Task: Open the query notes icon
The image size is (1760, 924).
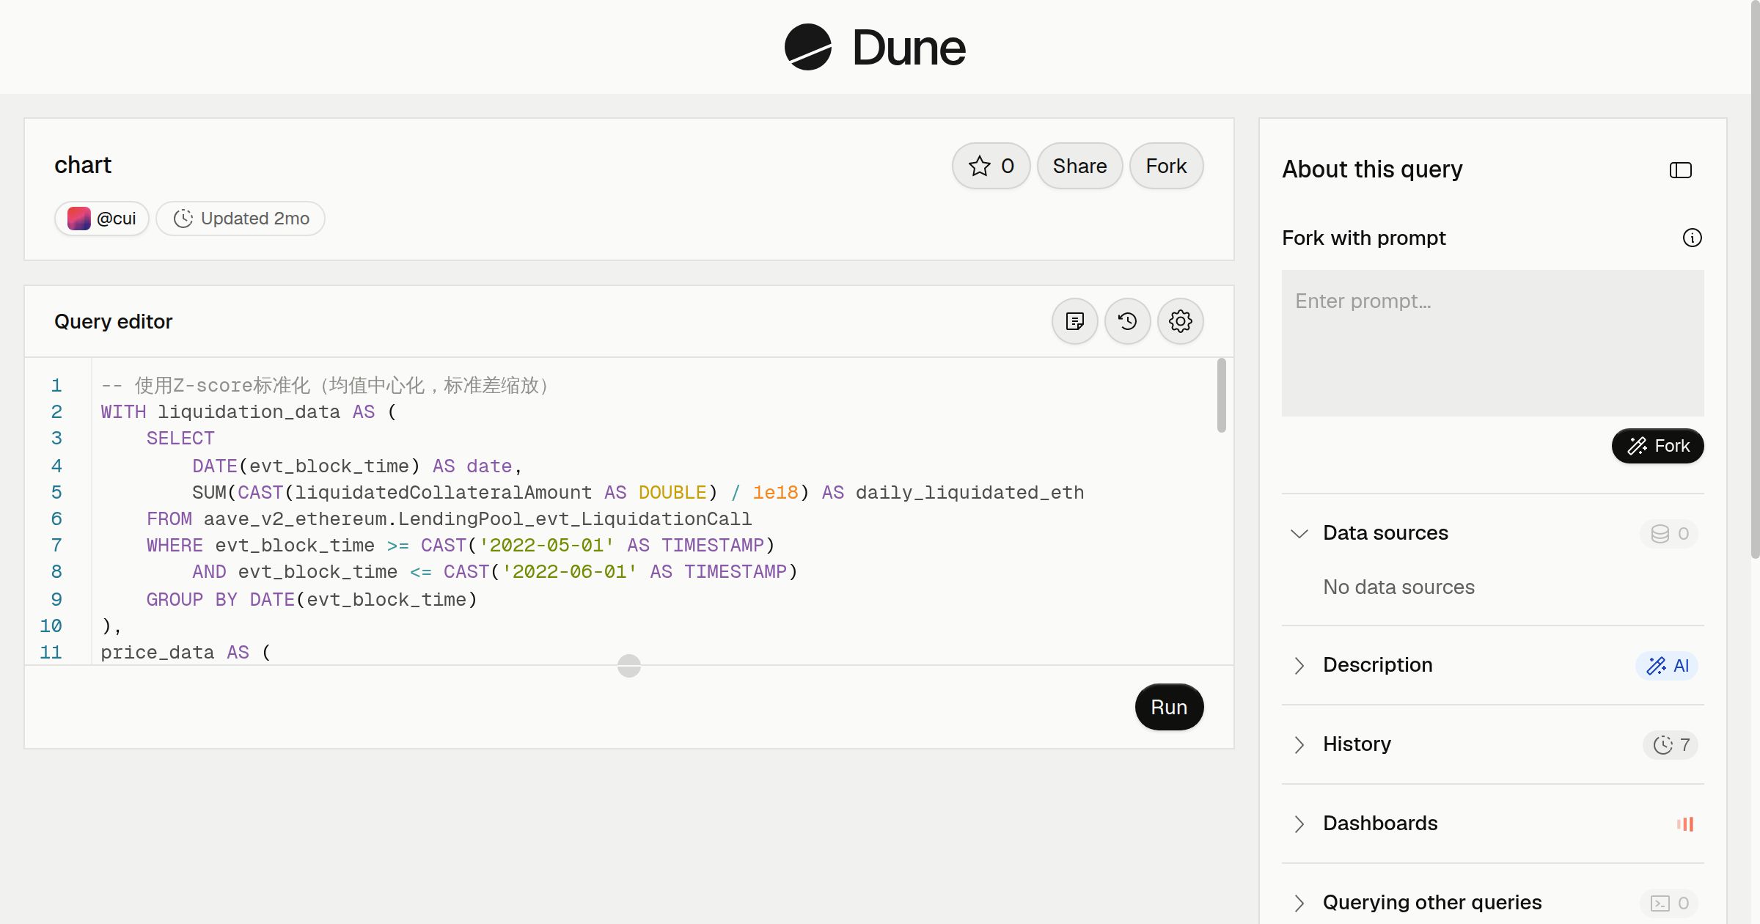Action: click(1075, 321)
